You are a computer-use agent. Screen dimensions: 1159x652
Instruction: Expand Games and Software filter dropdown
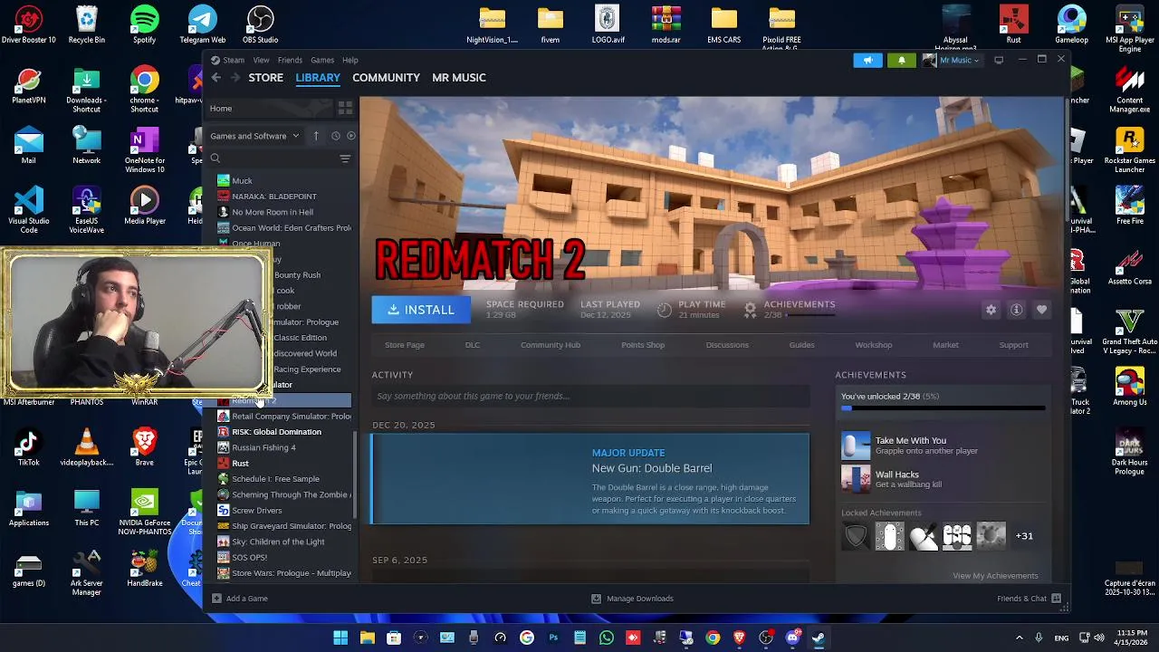[254, 136]
